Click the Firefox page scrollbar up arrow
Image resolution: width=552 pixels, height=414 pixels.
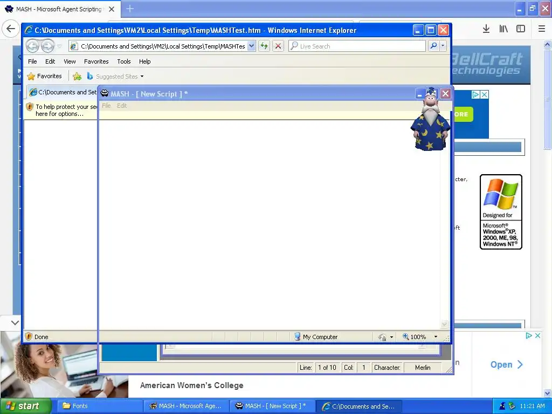tap(547, 44)
